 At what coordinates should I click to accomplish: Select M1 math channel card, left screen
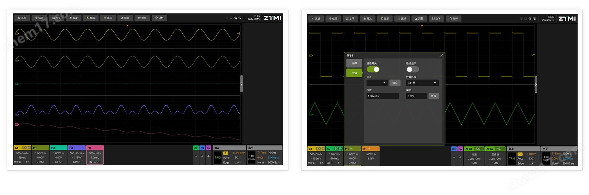tap(40, 155)
